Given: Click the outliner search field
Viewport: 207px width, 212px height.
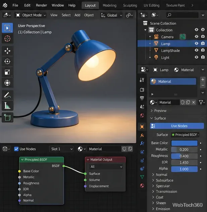Looking at the screenshot, I should pyautogui.click(x=182, y=15).
